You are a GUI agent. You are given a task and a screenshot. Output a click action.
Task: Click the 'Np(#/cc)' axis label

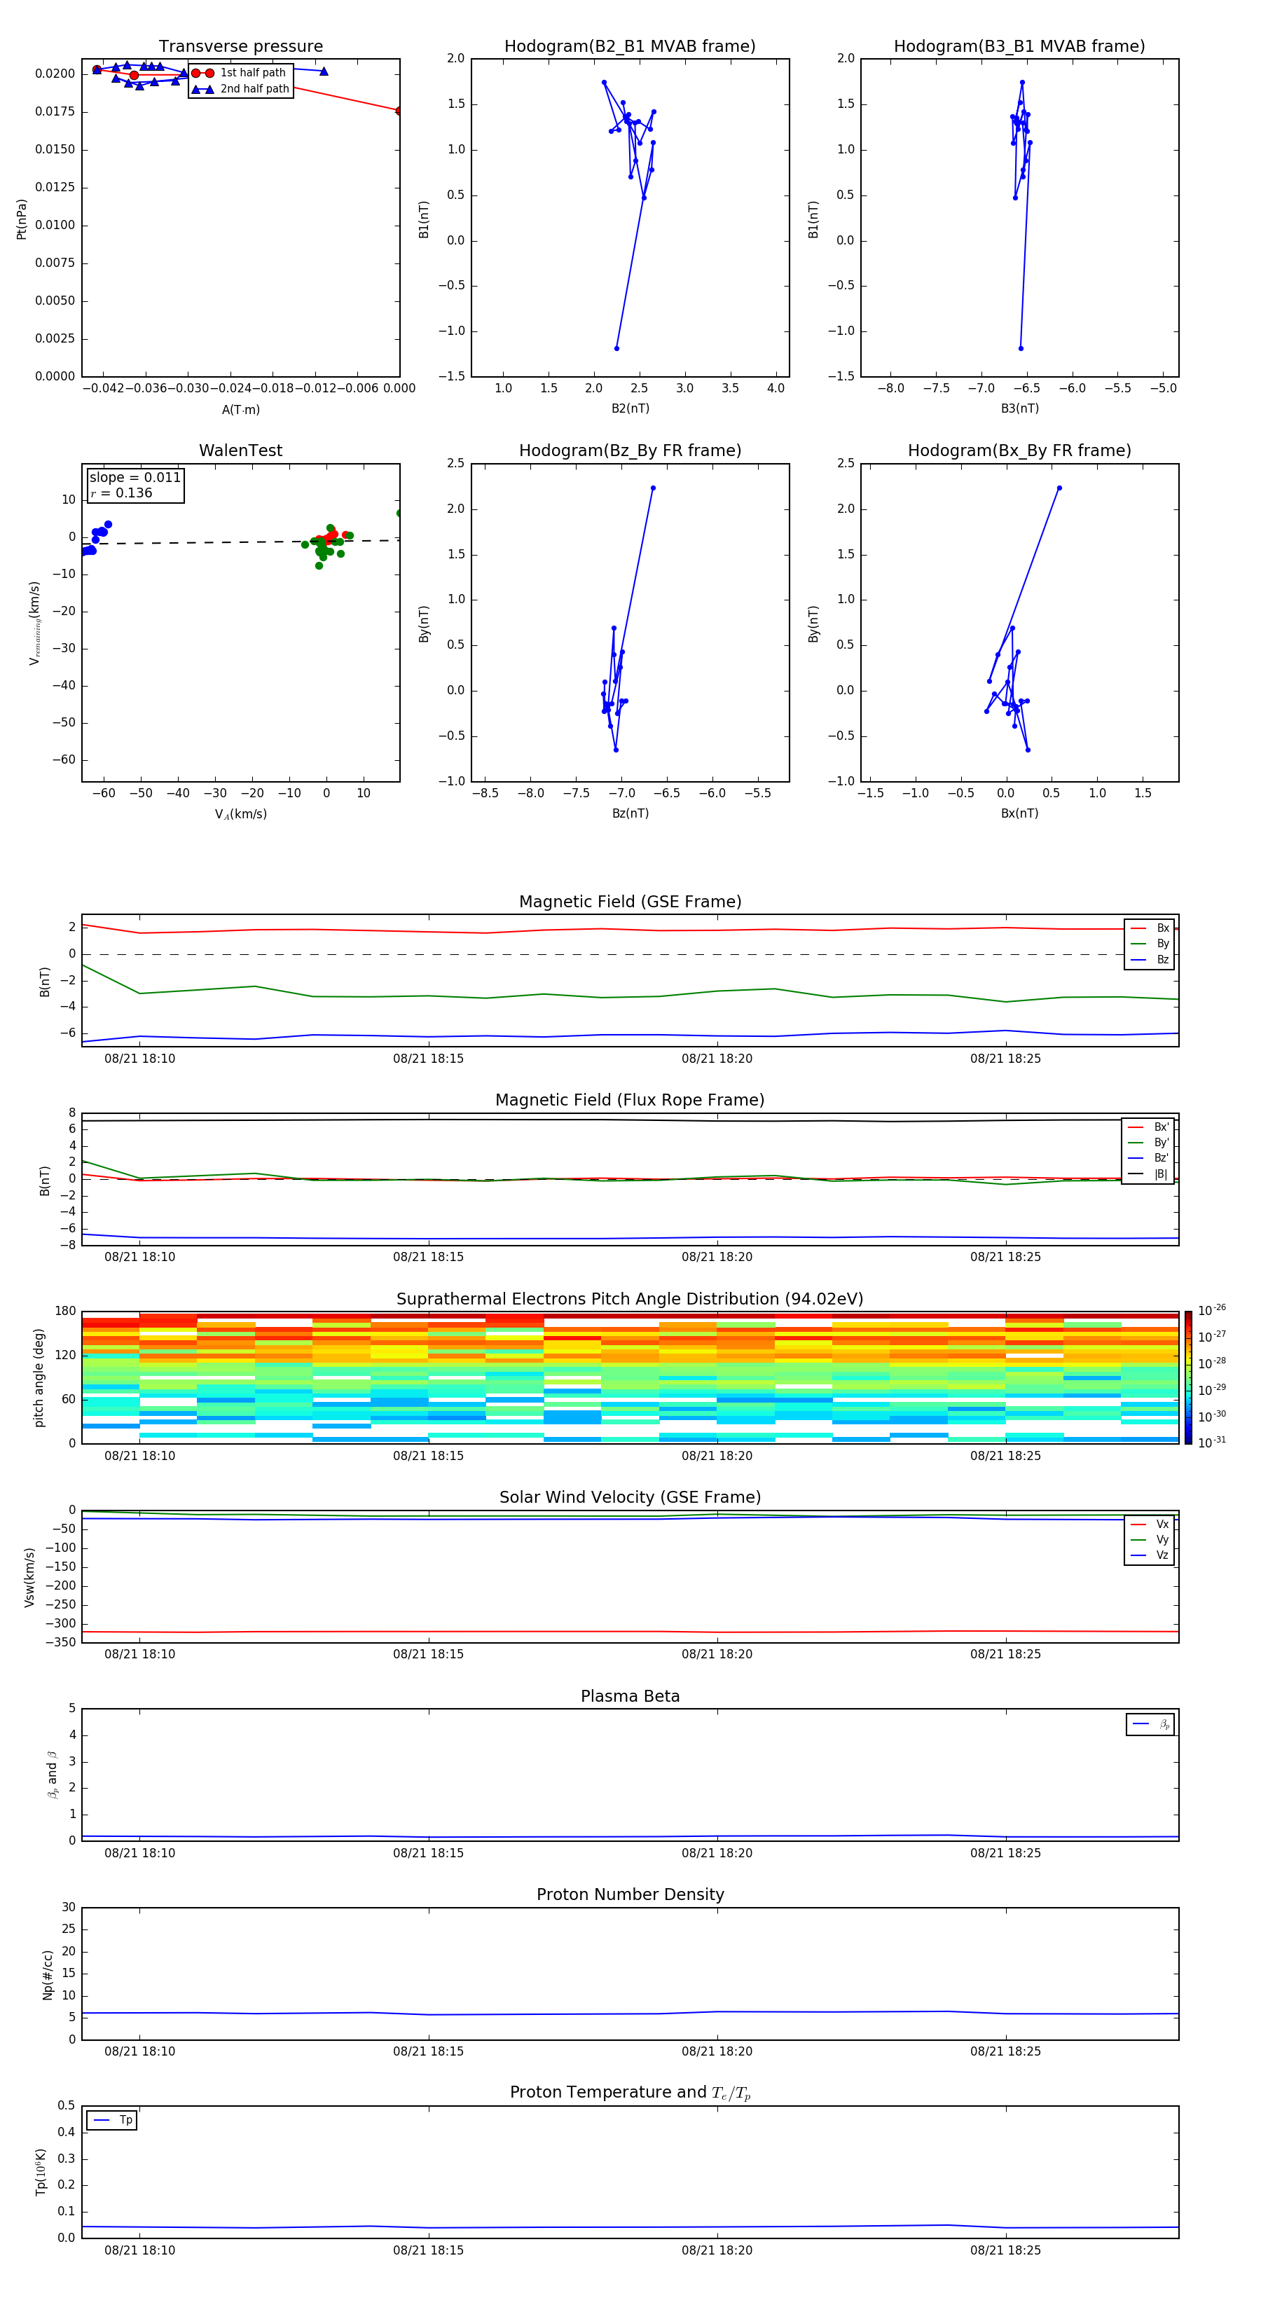pos(48,1974)
